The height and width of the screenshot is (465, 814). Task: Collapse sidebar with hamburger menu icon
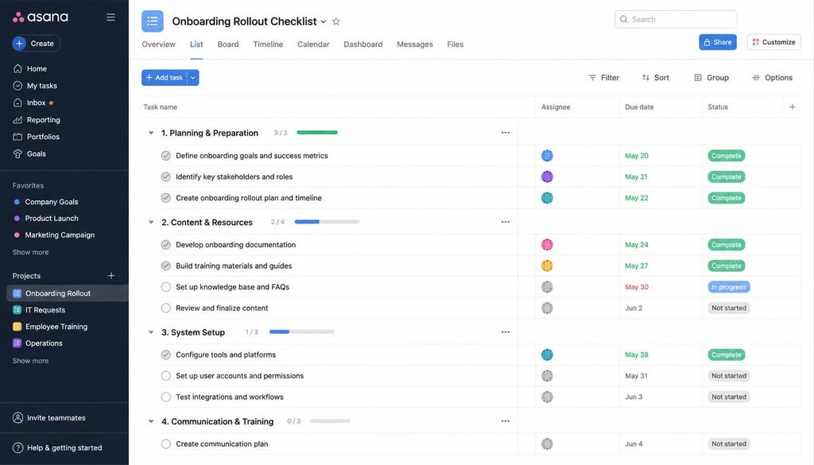110,17
